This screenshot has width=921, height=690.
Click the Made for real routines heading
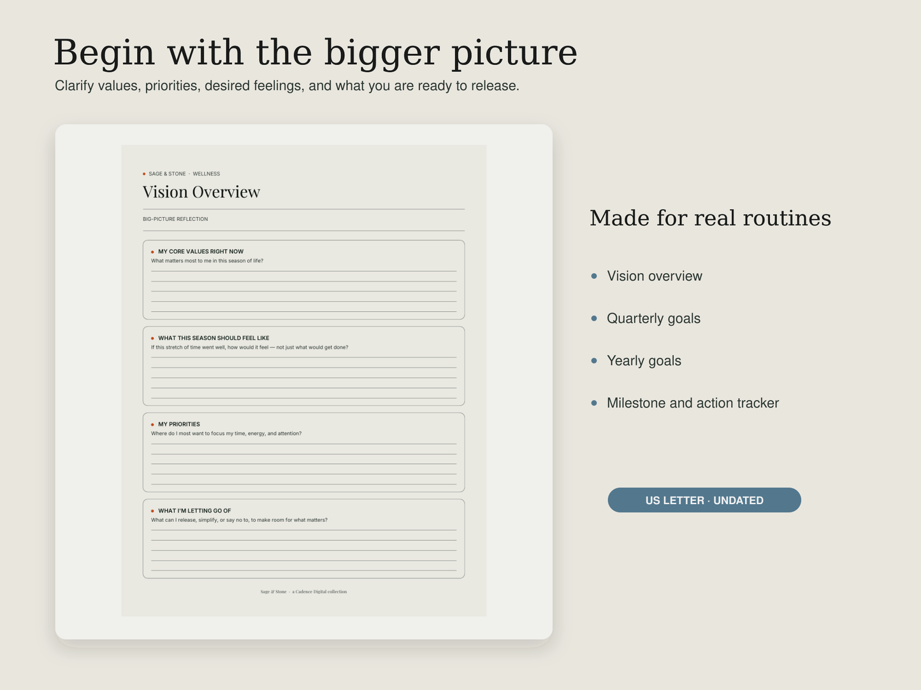pos(710,218)
